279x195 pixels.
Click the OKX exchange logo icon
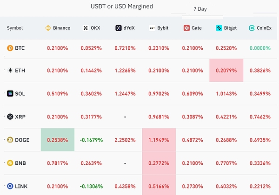coord(85,28)
